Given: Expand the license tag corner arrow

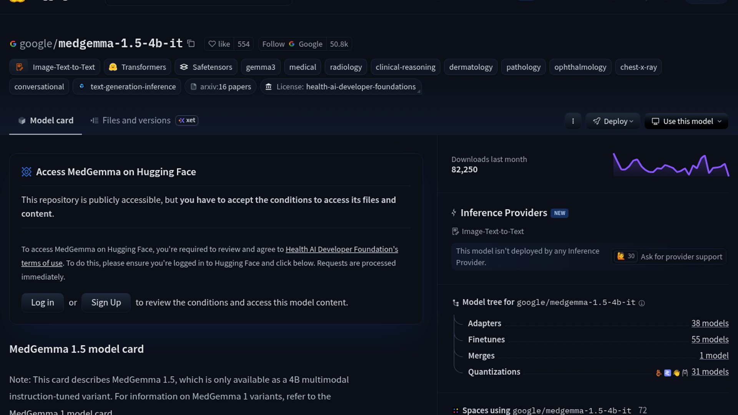Looking at the screenshot, I should [419, 91].
